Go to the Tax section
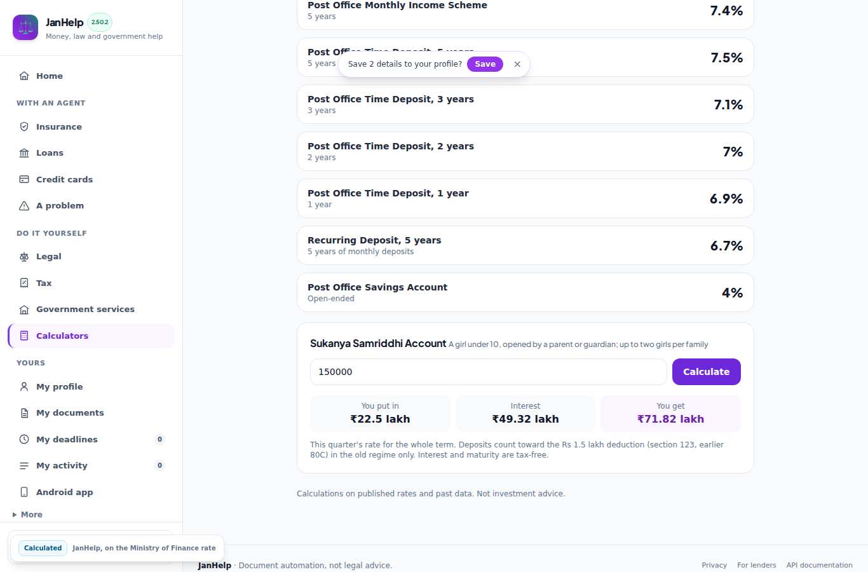 click(x=91, y=283)
